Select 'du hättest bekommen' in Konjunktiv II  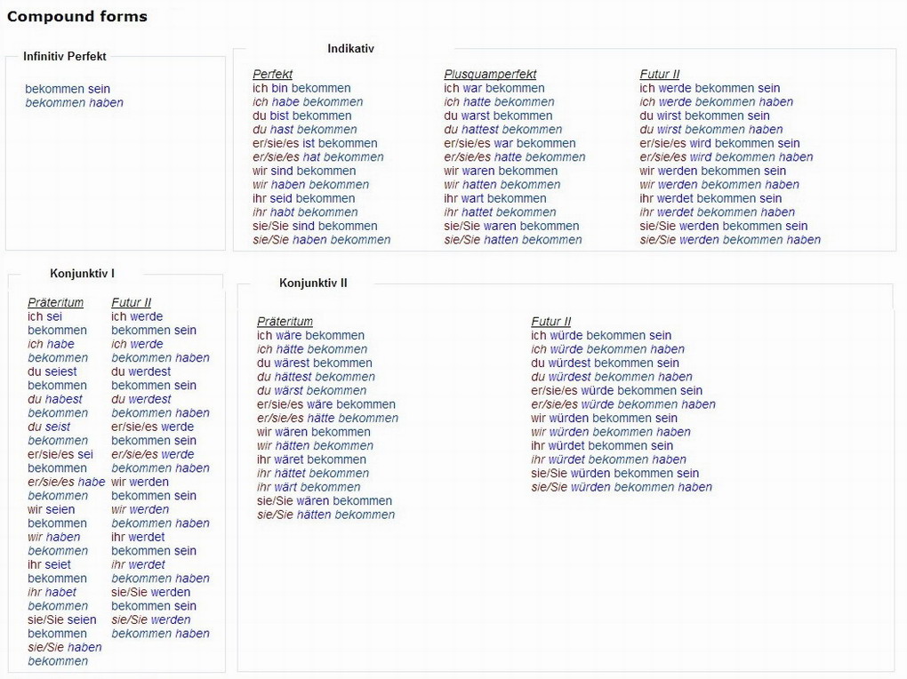pos(316,377)
